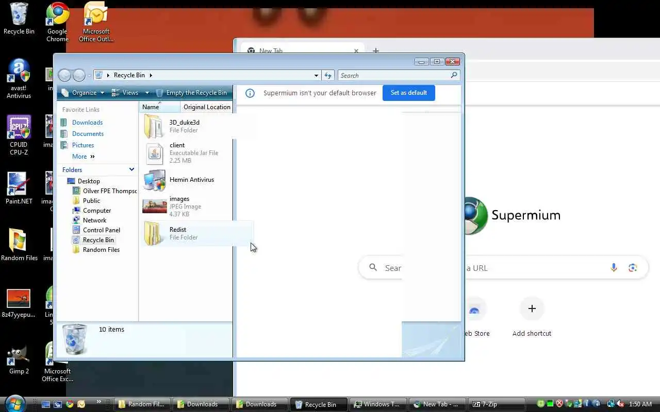Open the recent pages dropdown next to Forward

pos(89,76)
